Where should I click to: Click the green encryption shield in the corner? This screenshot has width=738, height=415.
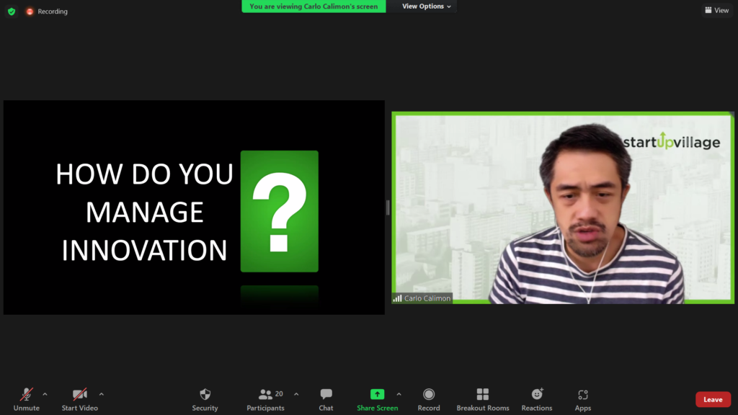(x=10, y=11)
